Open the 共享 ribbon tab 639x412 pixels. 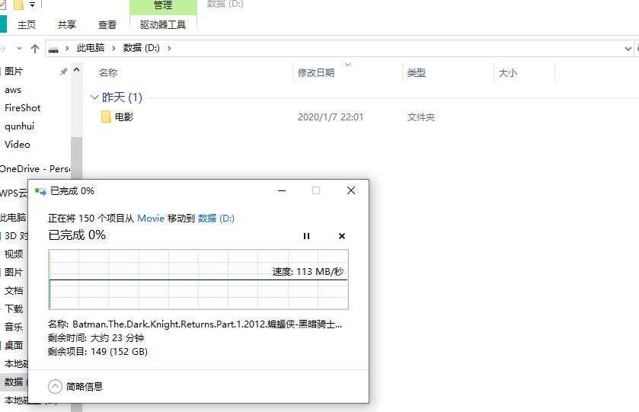pos(67,25)
